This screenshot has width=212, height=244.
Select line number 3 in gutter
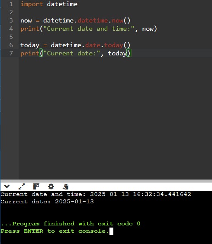point(11,20)
